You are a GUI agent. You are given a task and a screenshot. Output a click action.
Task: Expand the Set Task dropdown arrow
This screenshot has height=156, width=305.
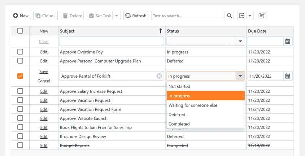pyautogui.click(x=116, y=16)
